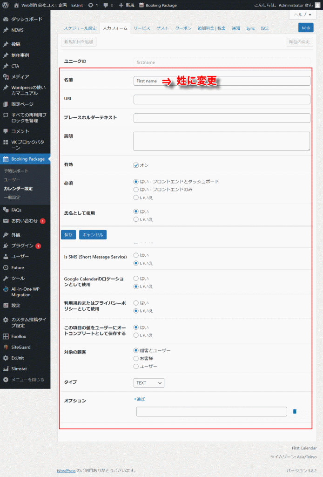Select 'ユーザー' under 対象の顧客
The image size is (323, 477).
136,366
